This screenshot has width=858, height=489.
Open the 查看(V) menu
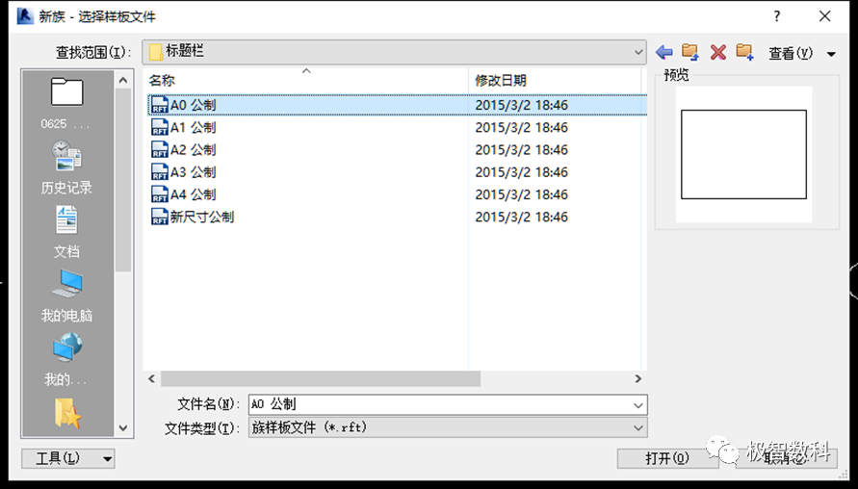[791, 53]
